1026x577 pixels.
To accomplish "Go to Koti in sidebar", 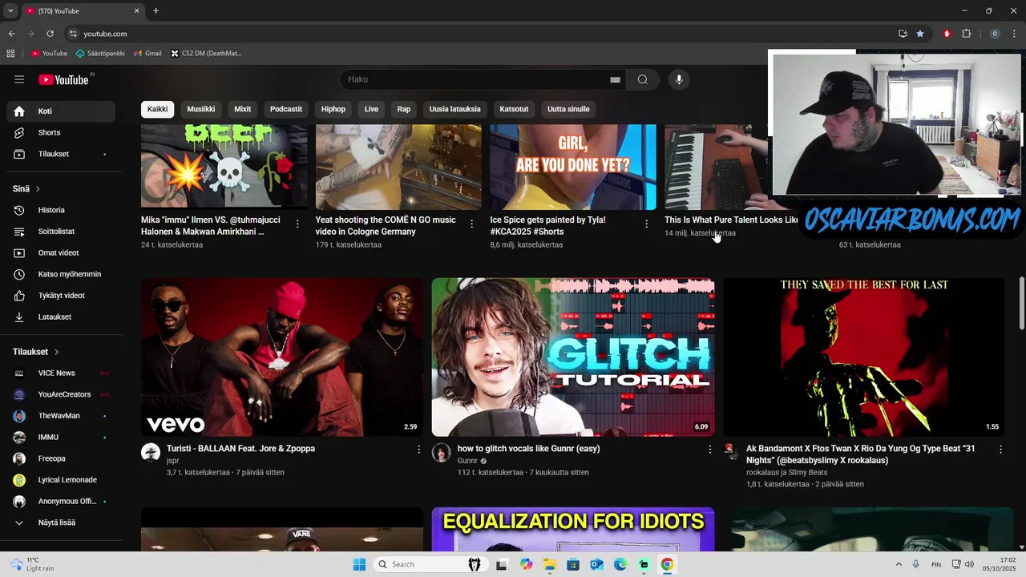I will pyautogui.click(x=61, y=111).
